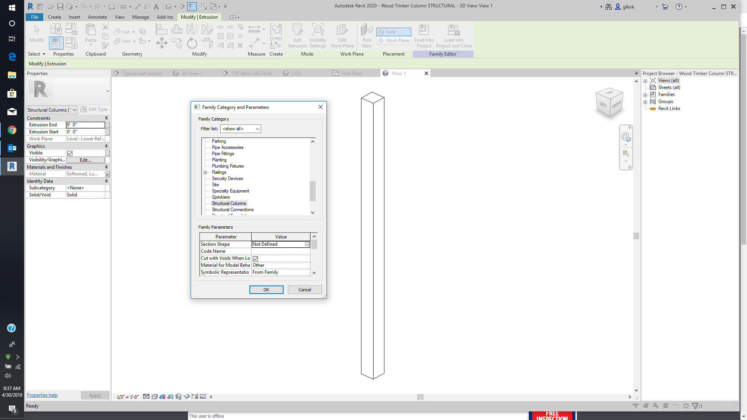747x420 pixels.
Task: Click the Extrusion End value field
Action: [x=85, y=125]
